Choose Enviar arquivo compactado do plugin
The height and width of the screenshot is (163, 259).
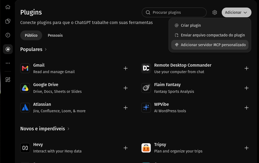pyautogui.click(x=210, y=35)
